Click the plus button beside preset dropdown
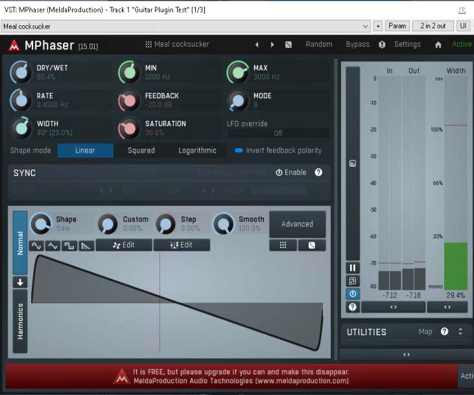The height and width of the screenshot is (395, 474). click(x=378, y=27)
